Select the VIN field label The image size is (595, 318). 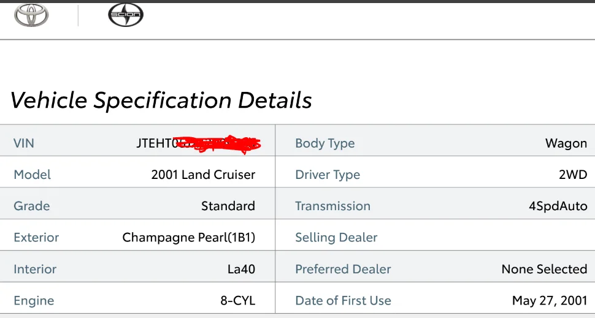click(x=24, y=143)
